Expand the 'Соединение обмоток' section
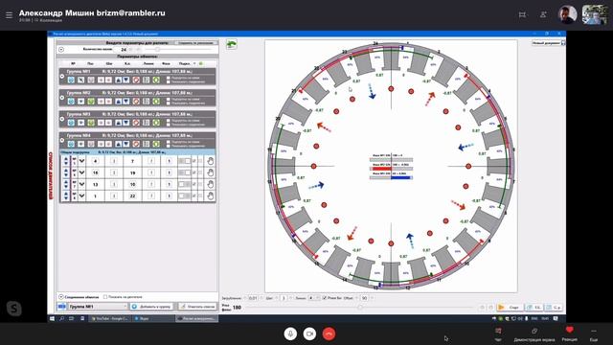 (61, 297)
